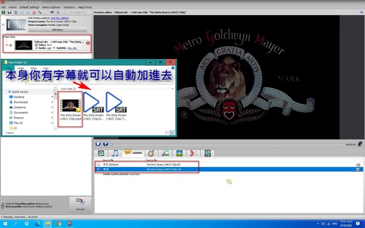Open ConvertXtoDVD from the taskbar

69,223
